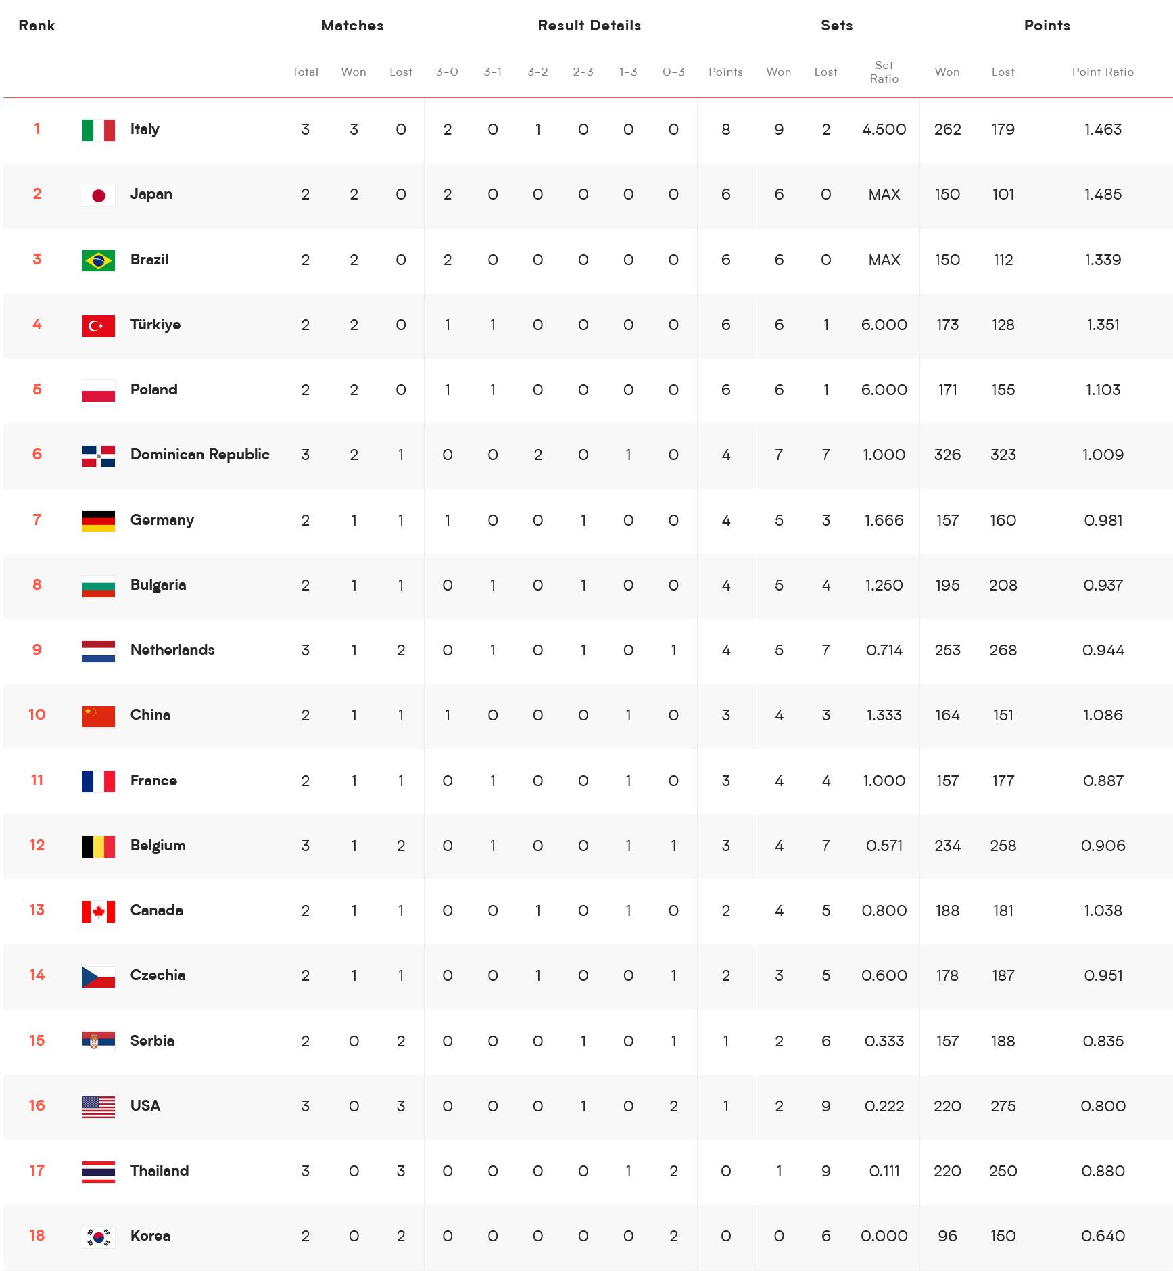Click the Korea flag icon
The width and height of the screenshot is (1173, 1271).
click(x=98, y=1237)
